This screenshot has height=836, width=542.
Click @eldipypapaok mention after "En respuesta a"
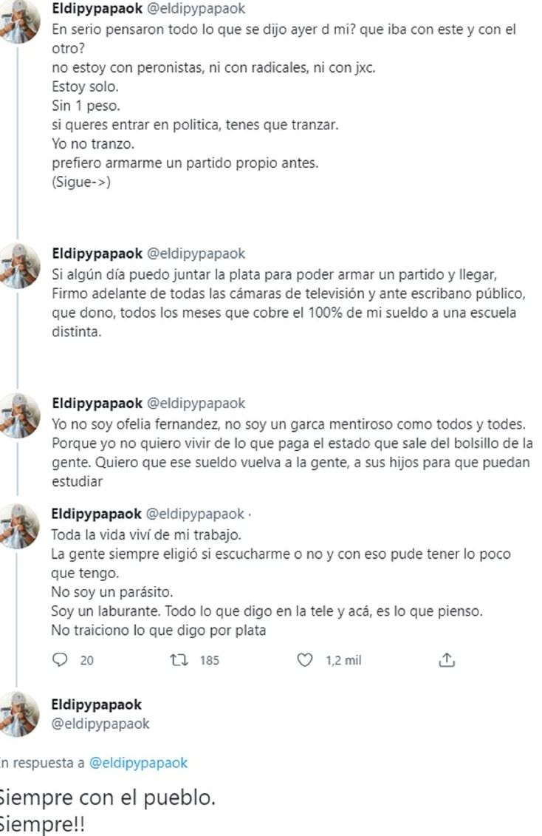click(140, 763)
